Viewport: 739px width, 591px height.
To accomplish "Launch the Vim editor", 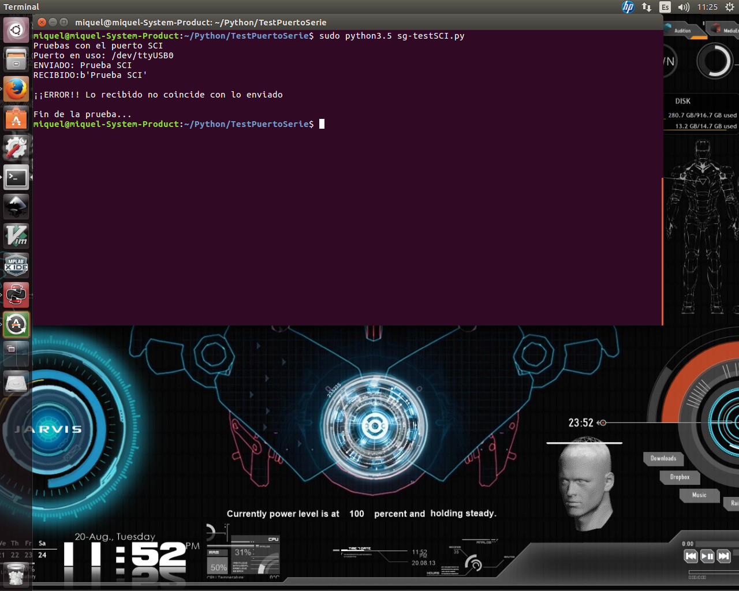I will (x=16, y=236).
